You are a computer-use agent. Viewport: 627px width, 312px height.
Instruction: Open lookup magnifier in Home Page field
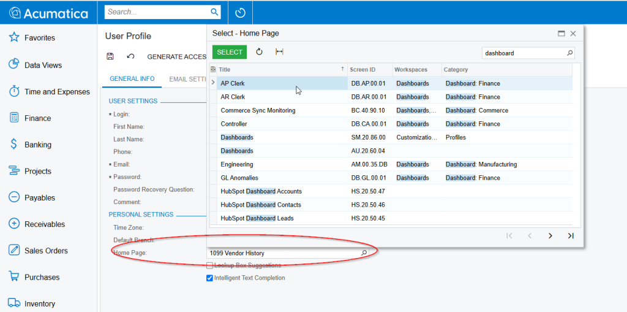pyautogui.click(x=364, y=253)
